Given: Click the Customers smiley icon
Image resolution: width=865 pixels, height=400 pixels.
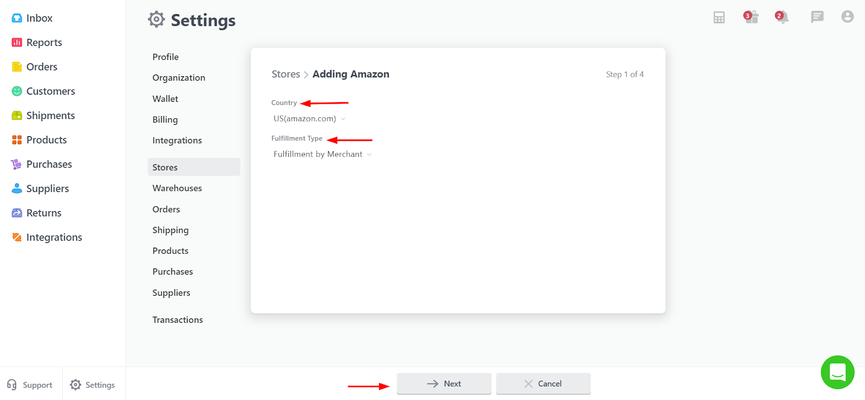Looking at the screenshot, I should tap(17, 91).
